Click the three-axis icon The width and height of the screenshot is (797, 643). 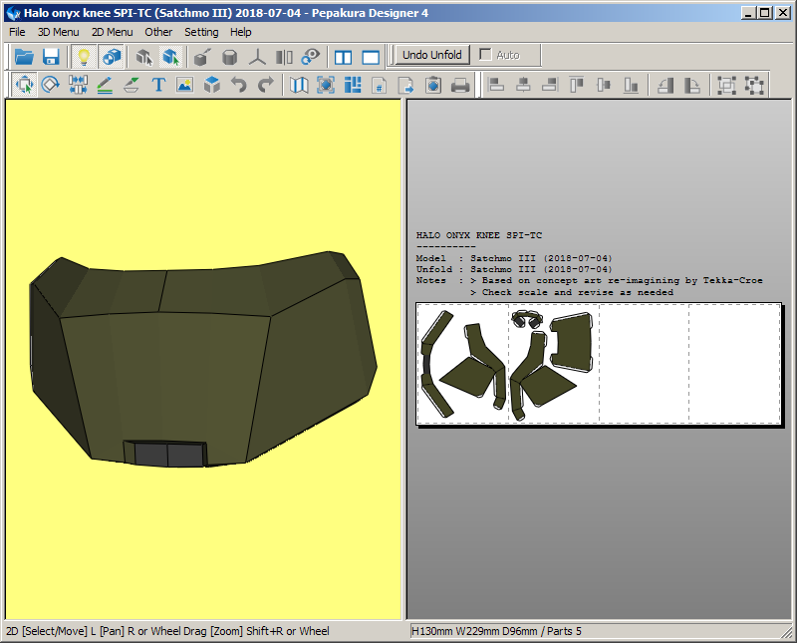[x=257, y=57]
